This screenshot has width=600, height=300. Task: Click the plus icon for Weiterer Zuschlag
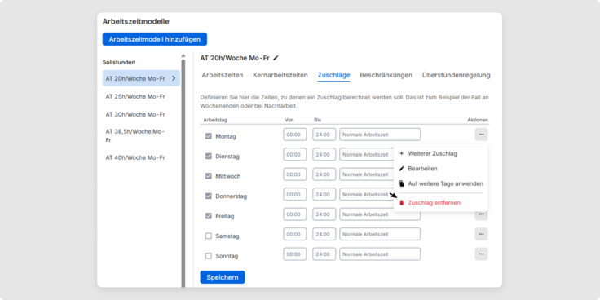point(401,153)
